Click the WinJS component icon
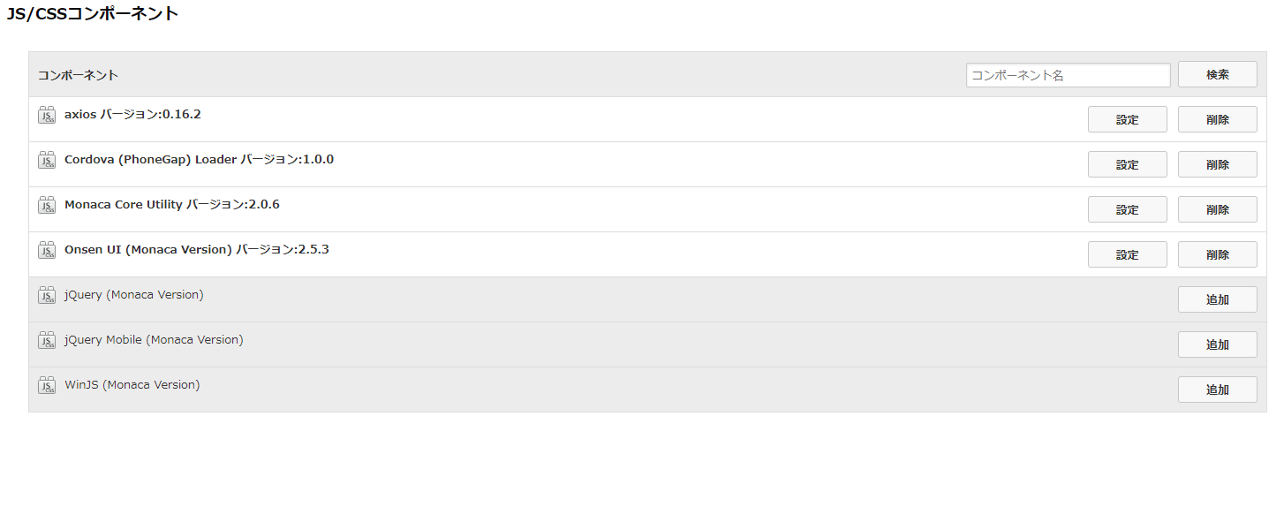 click(47, 385)
